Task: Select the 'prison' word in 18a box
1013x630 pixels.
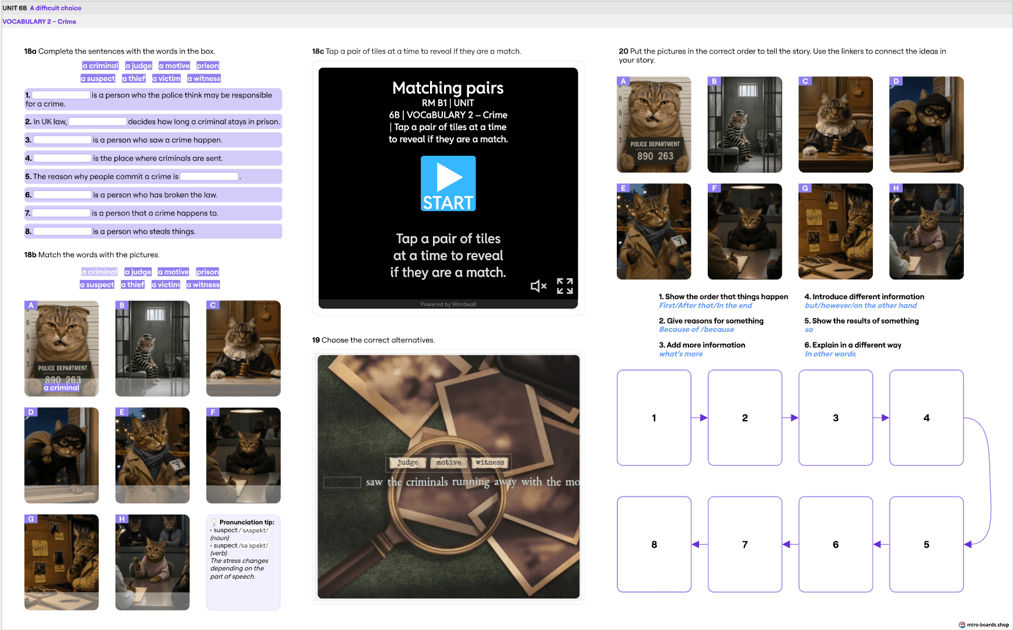Action: (208, 66)
